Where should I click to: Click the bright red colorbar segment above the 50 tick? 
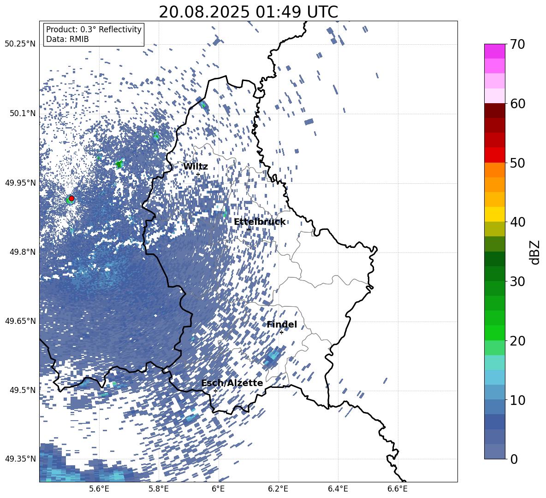pos(494,155)
